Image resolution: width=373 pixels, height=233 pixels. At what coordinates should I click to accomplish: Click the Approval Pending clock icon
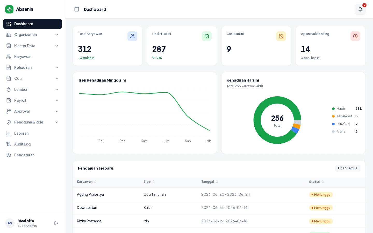(355, 36)
